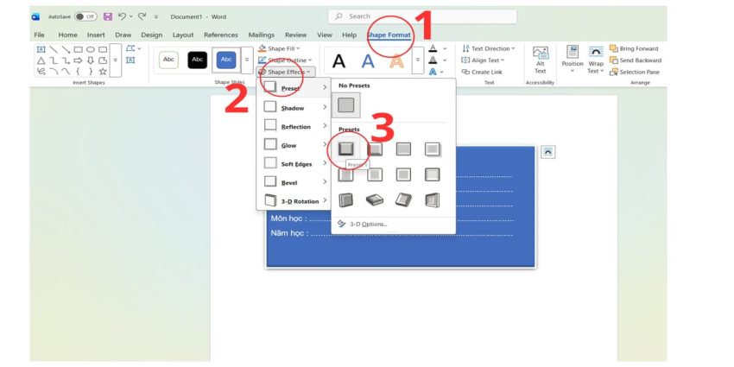734x367 pixels.
Task: Click the Save icon in title bar
Action: 108,16
